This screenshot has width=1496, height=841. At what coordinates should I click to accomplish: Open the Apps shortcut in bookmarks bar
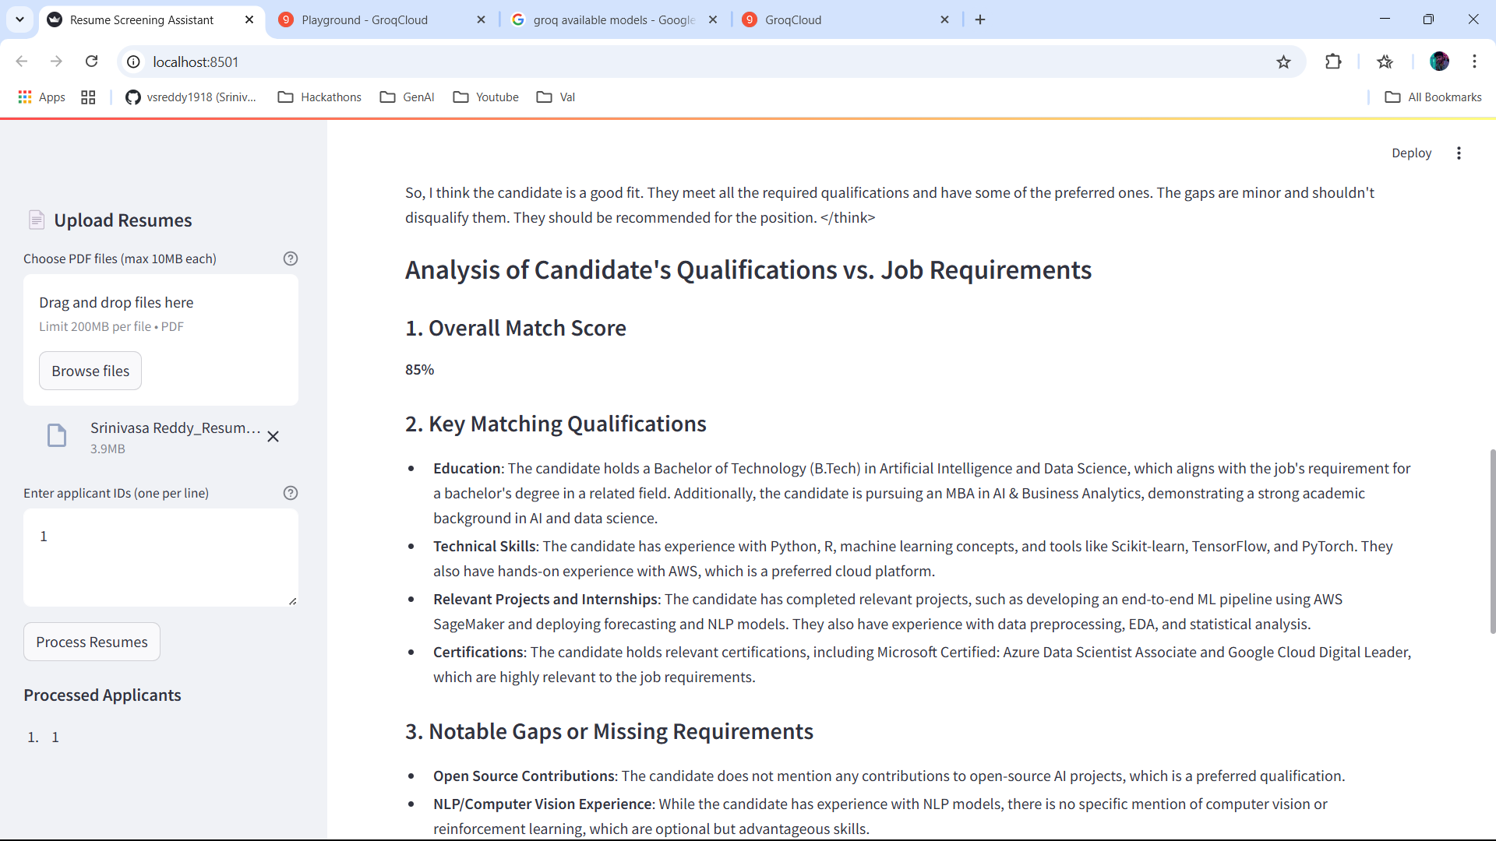coord(41,97)
